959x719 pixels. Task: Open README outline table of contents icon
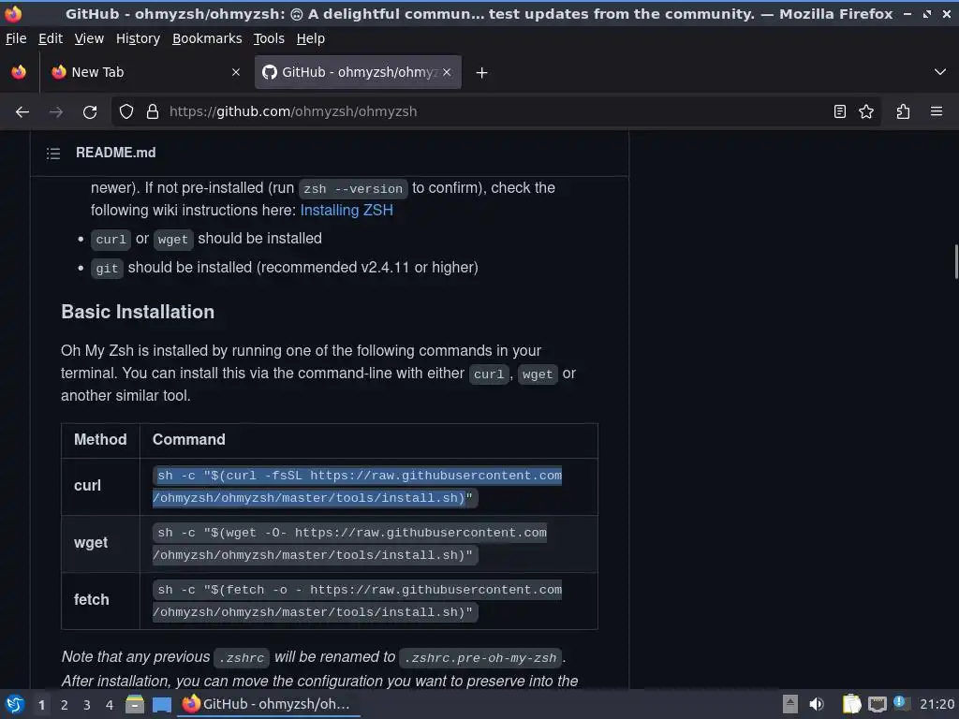click(x=53, y=153)
